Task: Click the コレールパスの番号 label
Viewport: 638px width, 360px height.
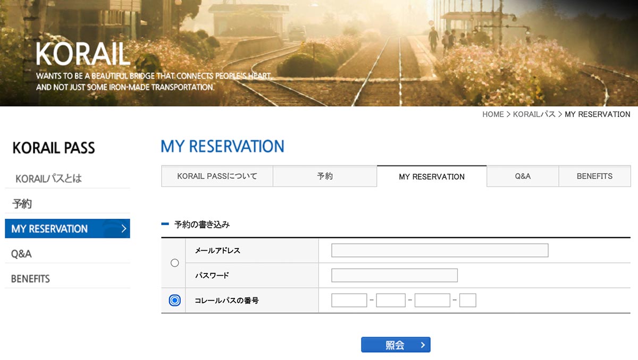Action: point(226,301)
